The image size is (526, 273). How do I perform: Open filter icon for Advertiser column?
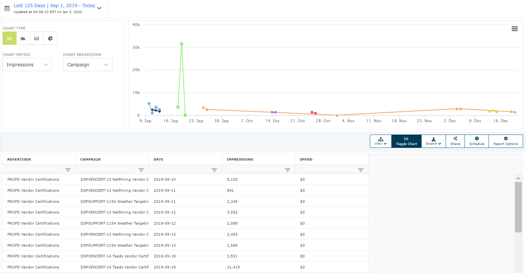[x=68, y=170]
